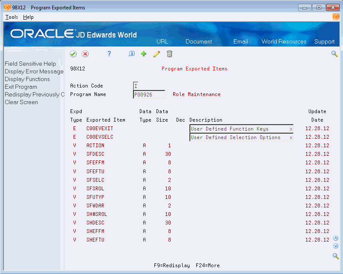Click the orange JD Edwards icon in menu bar

point(336,17)
